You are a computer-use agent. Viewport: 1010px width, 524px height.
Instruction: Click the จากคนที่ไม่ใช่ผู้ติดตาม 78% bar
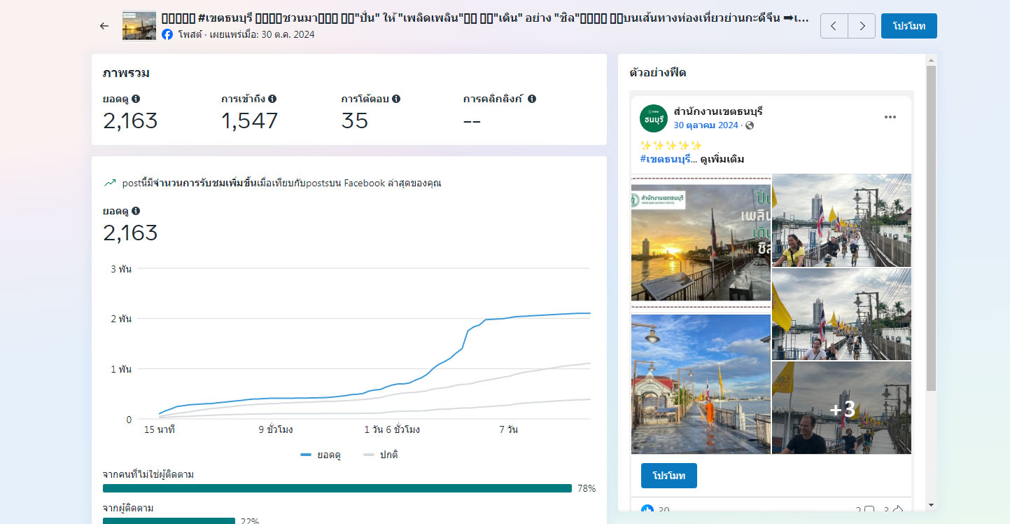click(337, 488)
